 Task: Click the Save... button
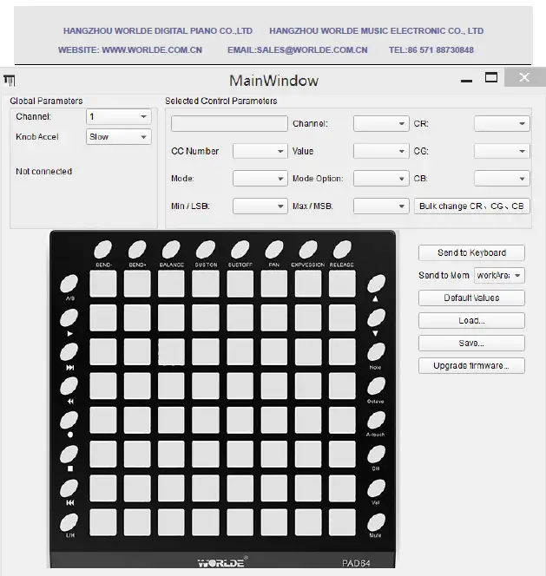471,344
